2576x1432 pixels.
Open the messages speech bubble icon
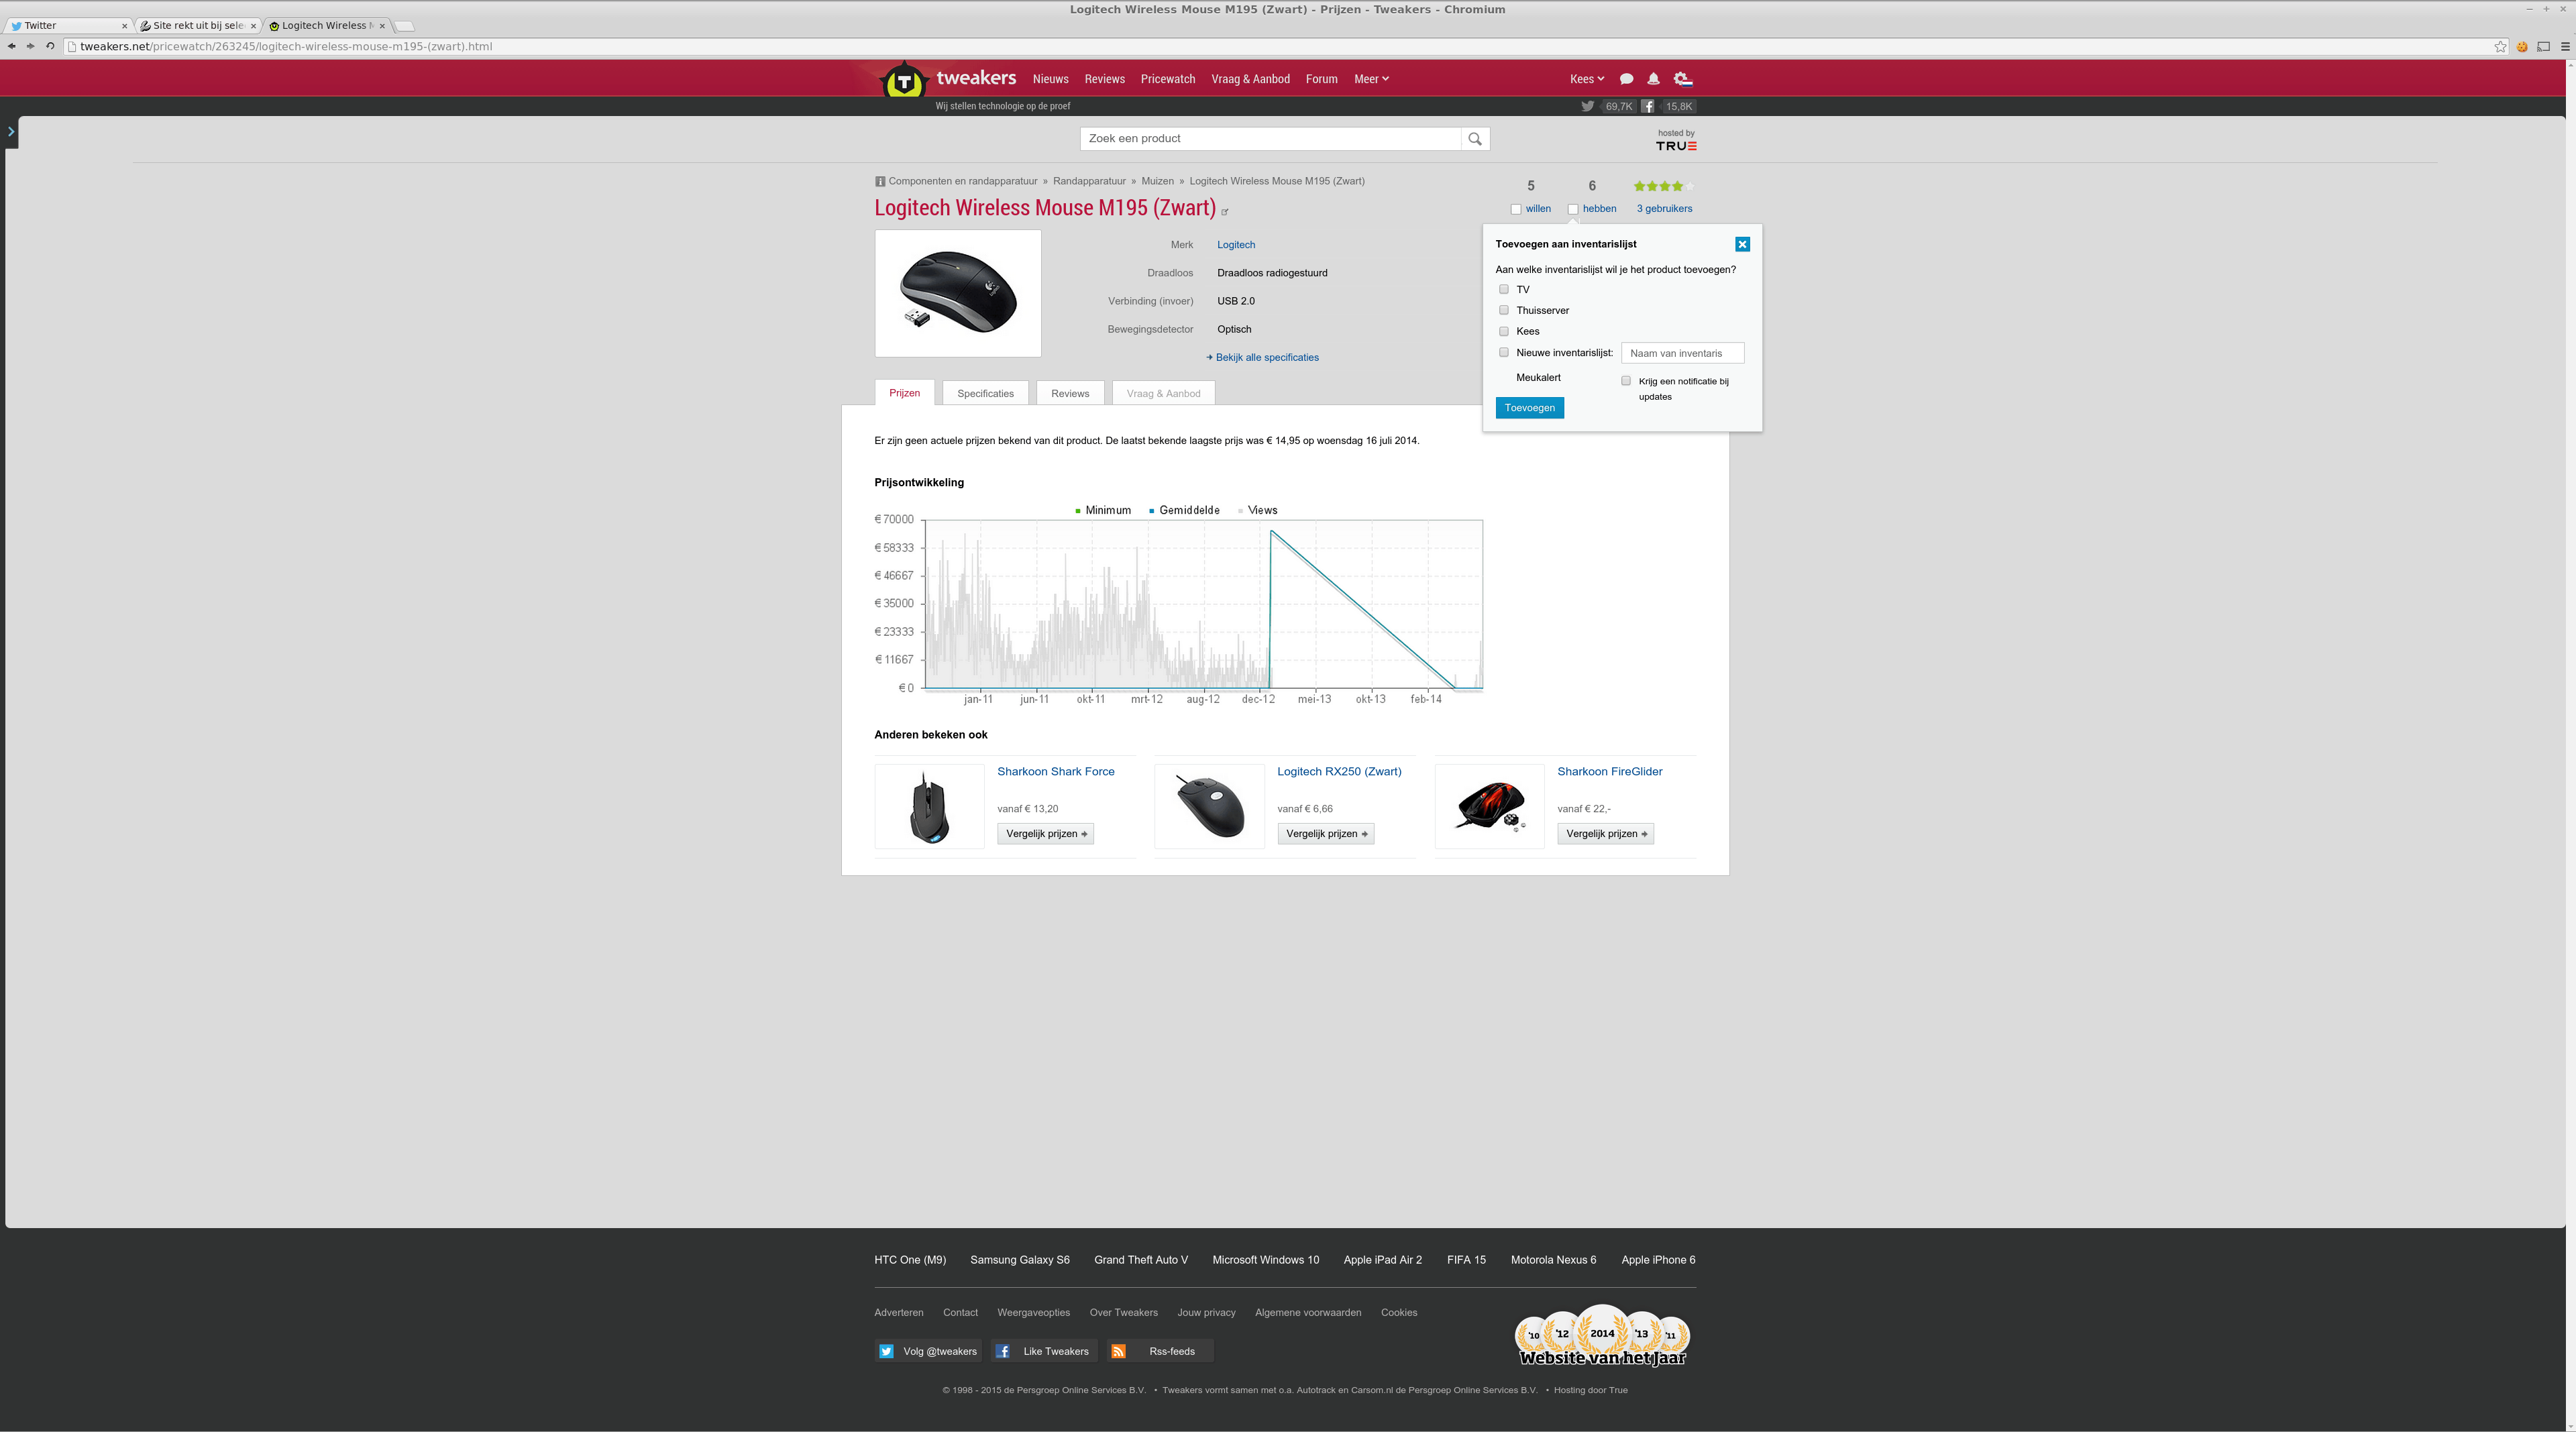point(1626,79)
